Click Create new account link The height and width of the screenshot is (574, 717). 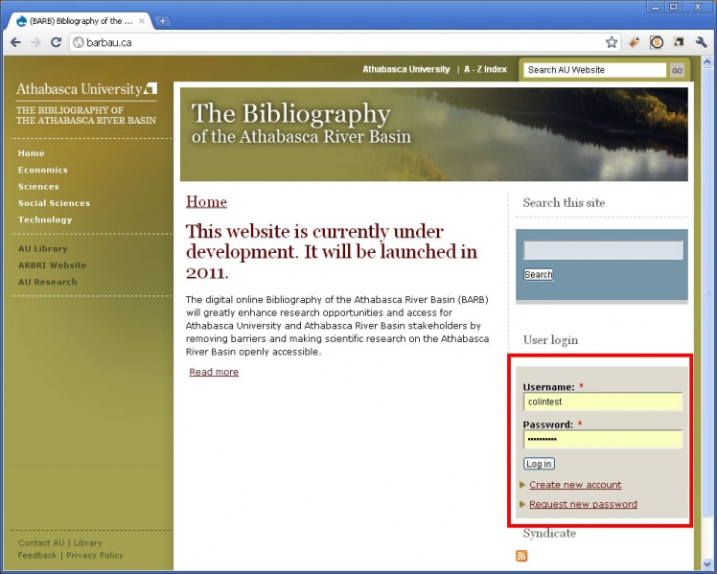pyautogui.click(x=575, y=485)
